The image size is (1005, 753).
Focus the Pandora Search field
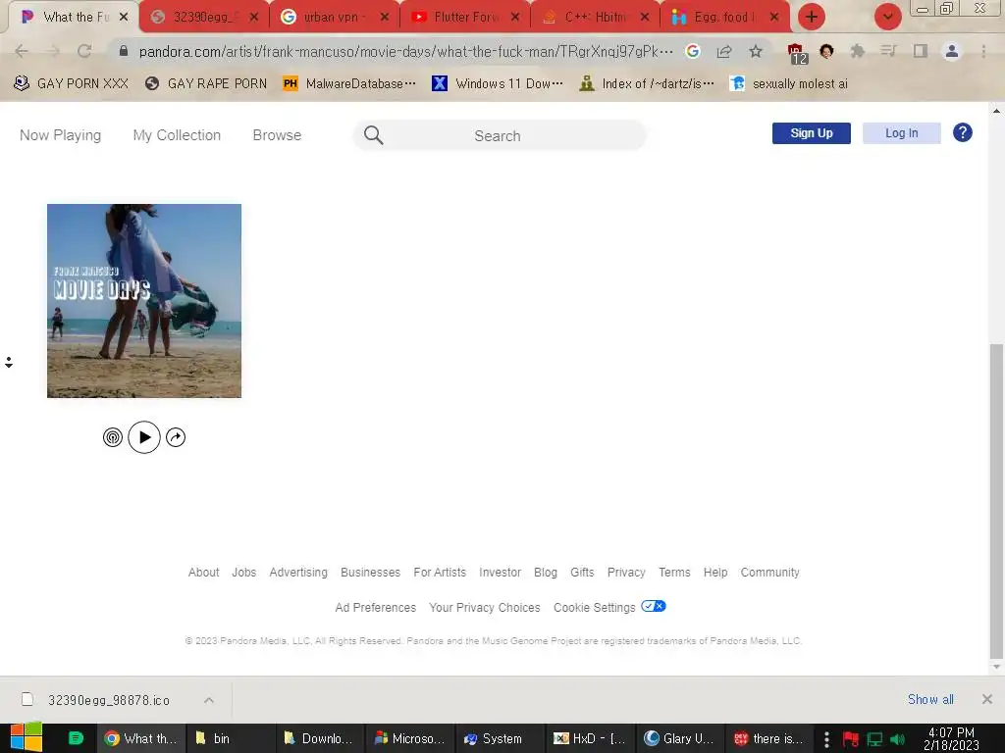tap(500, 135)
